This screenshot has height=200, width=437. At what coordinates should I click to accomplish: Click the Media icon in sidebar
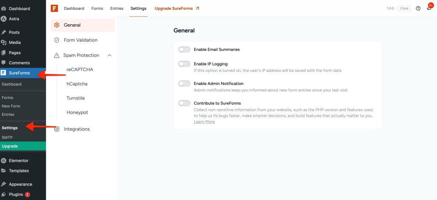pos(3,43)
